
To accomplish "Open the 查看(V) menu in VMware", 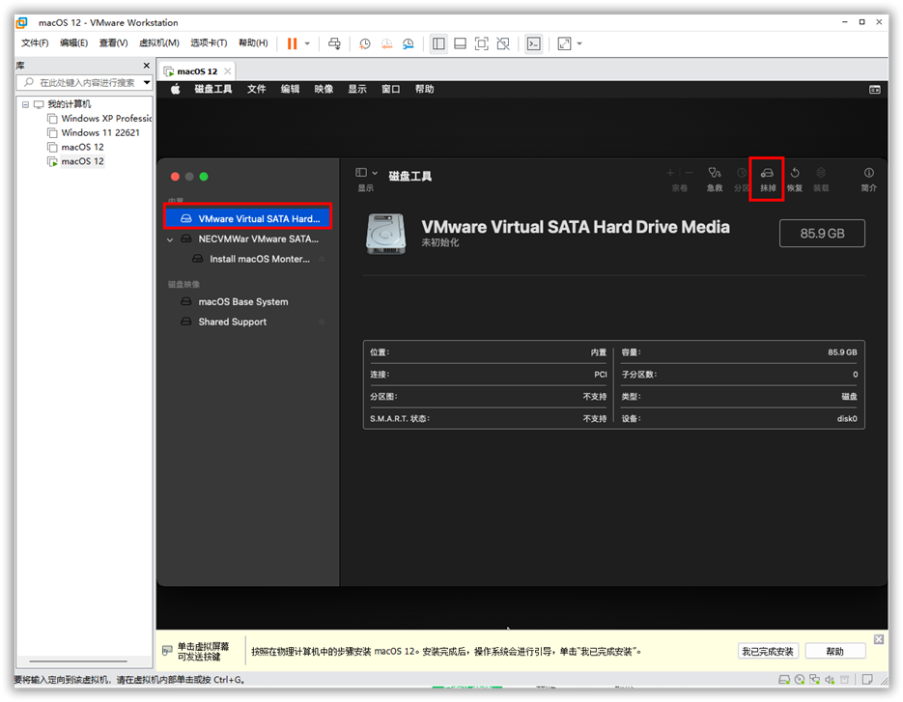I will (x=113, y=43).
